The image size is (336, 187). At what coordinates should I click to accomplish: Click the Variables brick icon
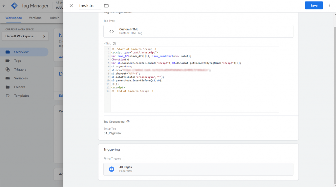(8, 78)
